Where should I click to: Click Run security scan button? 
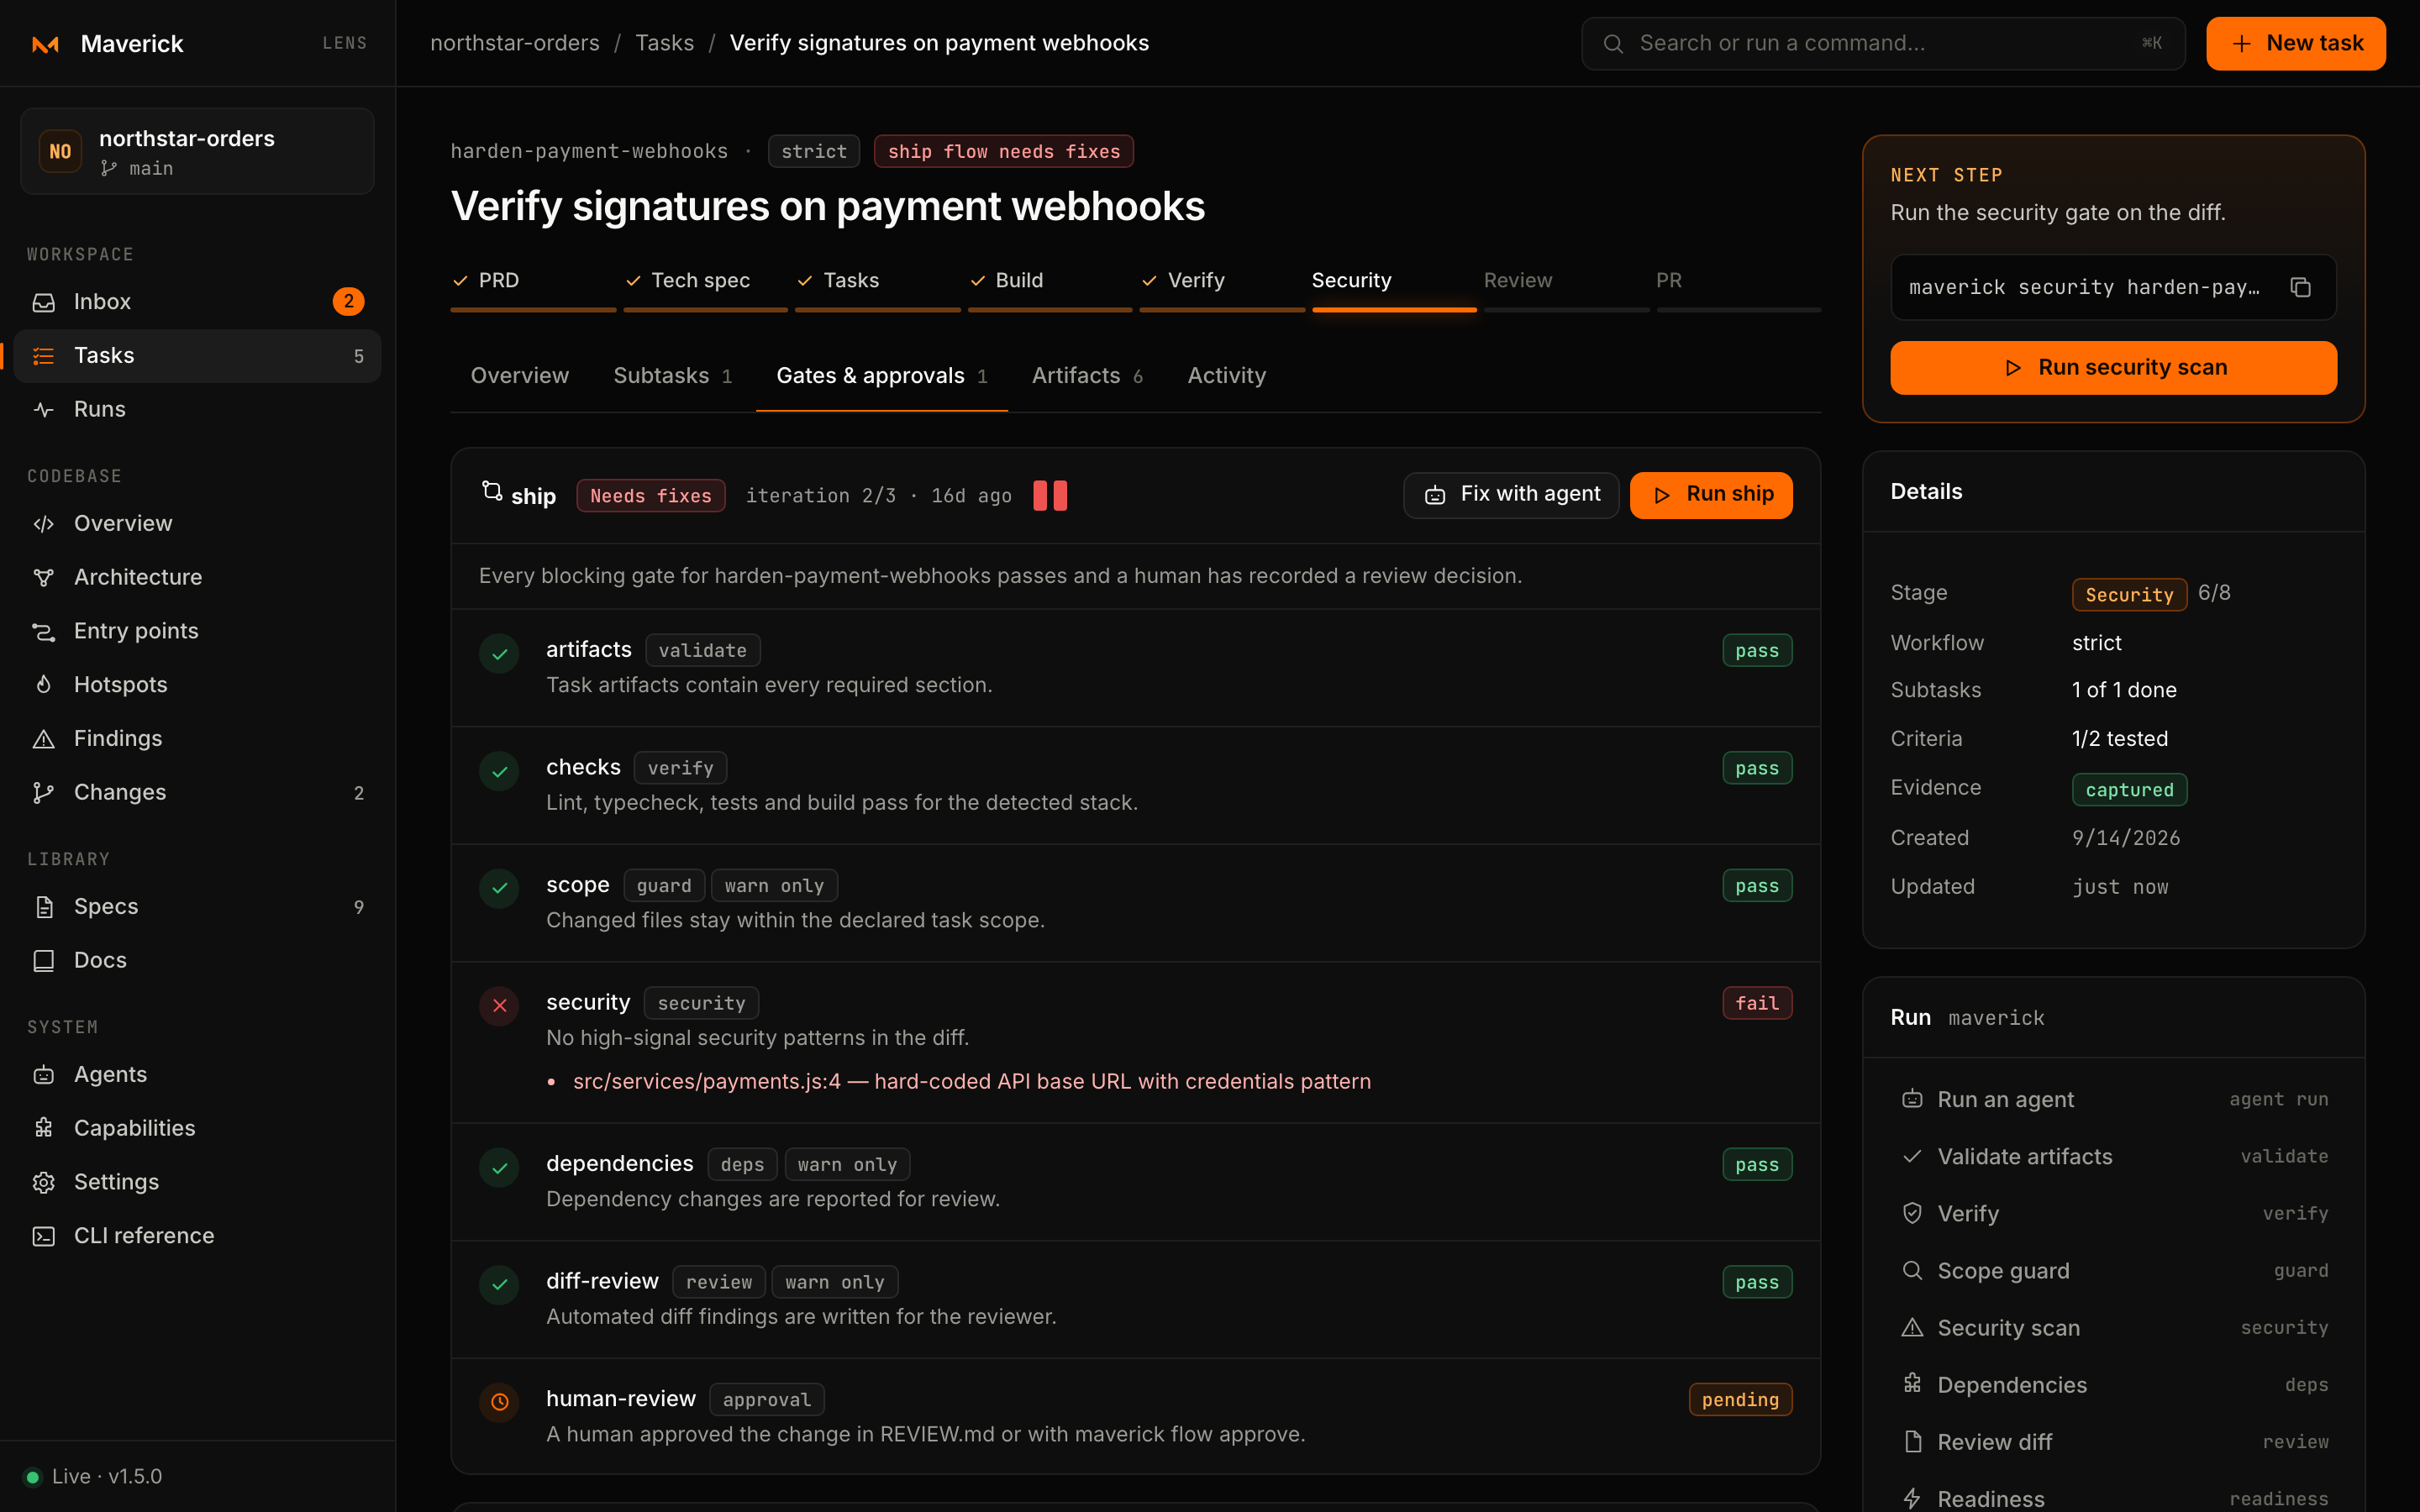(2113, 368)
